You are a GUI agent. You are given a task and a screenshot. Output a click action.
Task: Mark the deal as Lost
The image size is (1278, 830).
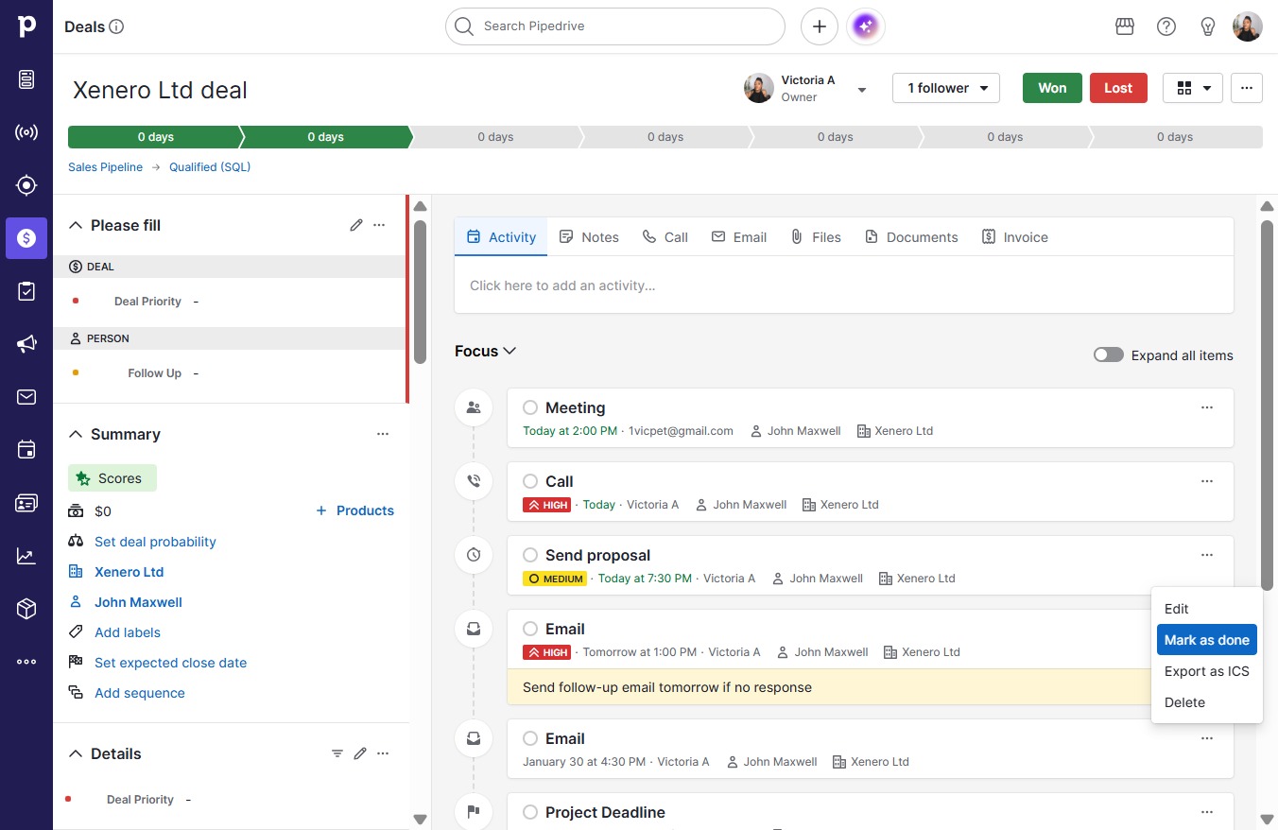click(1118, 88)
